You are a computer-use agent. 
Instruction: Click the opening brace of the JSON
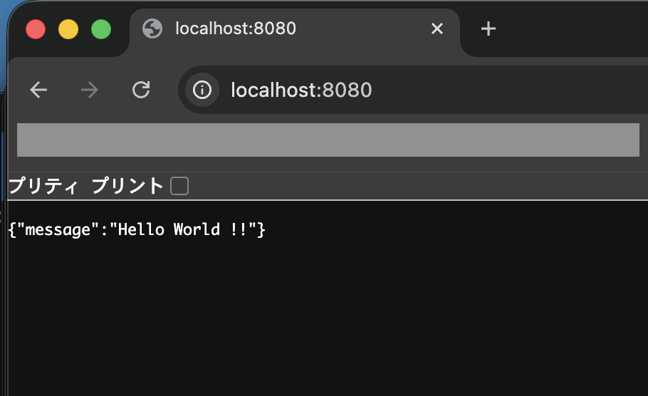click(x=11, y=230)
